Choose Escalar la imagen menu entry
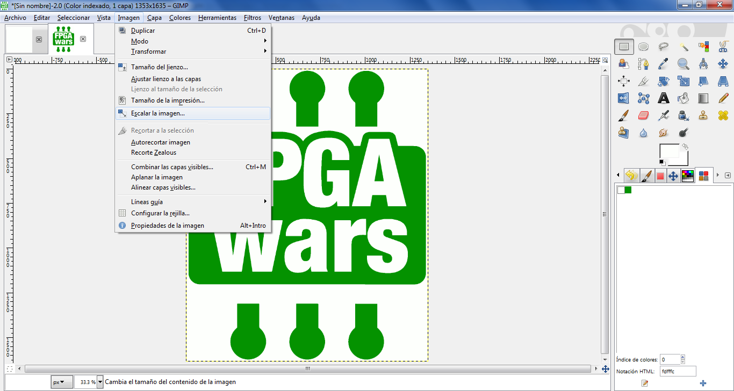 [x=193, y=113]
